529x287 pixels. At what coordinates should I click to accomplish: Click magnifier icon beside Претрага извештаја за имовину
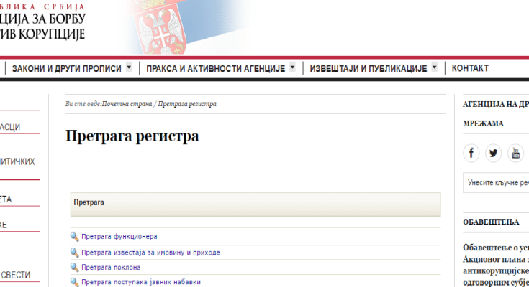74,253
